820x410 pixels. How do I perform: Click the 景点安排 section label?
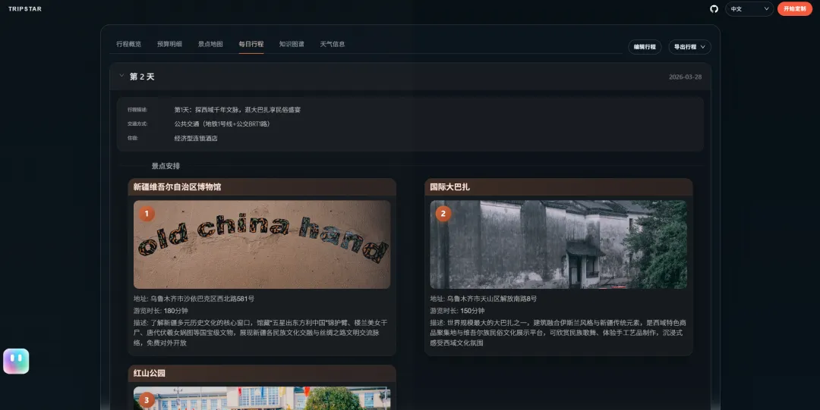click(166, 166)
